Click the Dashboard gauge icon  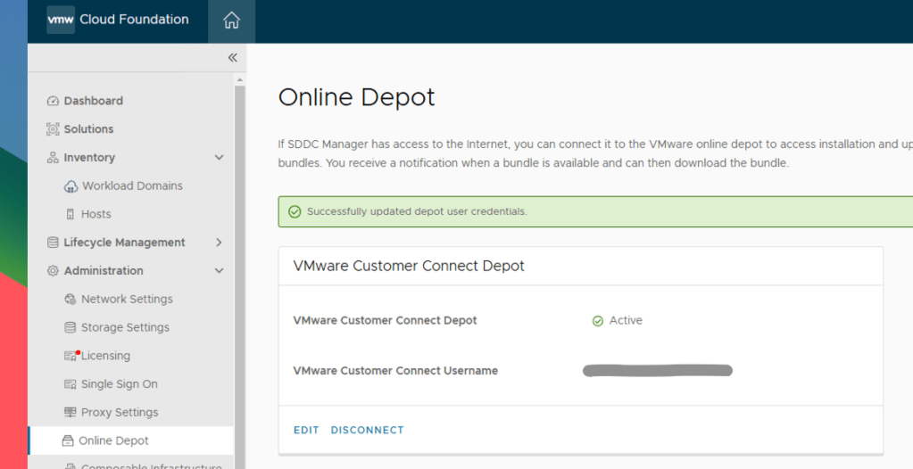click(x=53, y=102)
